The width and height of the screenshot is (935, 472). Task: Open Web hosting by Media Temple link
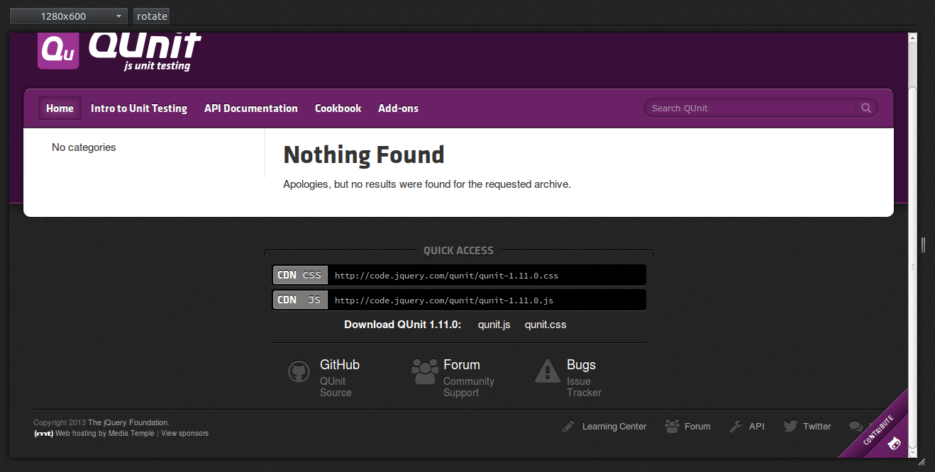105,433
